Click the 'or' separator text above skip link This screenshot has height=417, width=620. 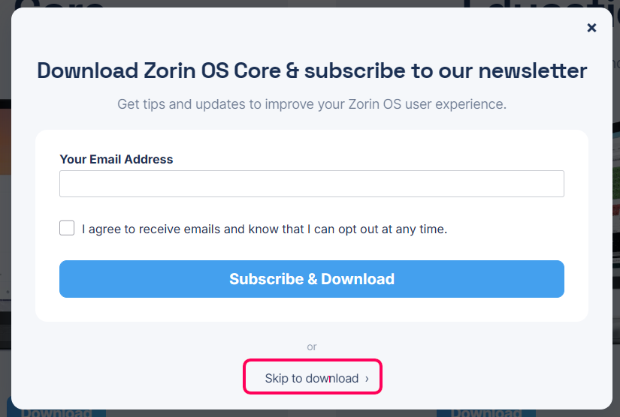(312, 346)
